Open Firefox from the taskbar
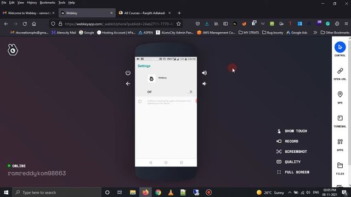This screenshot has height=197, width=351. (145, 192)
